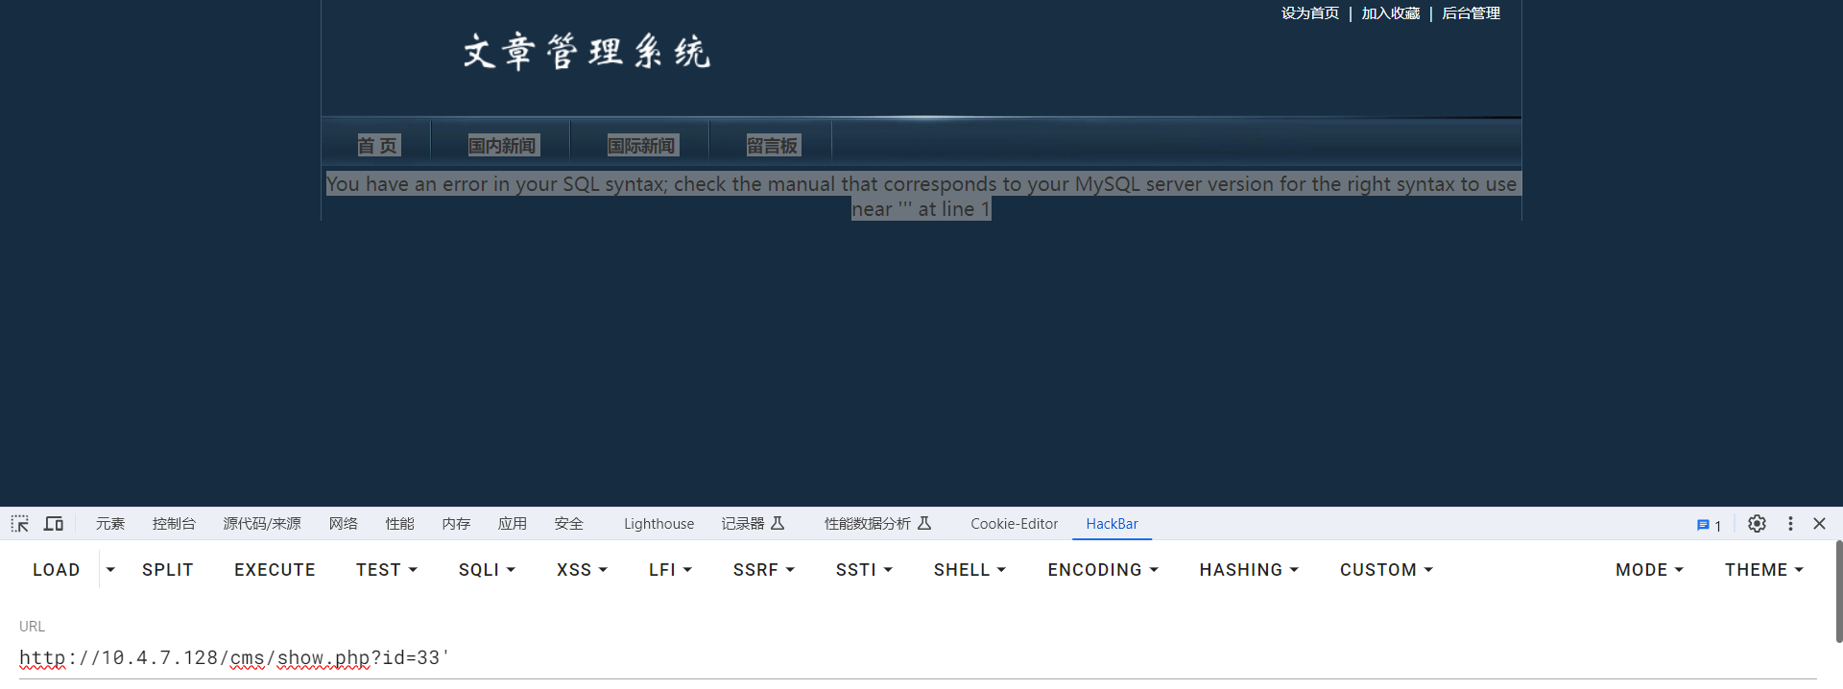Open the 性能 tab

[x=400, y=524]
